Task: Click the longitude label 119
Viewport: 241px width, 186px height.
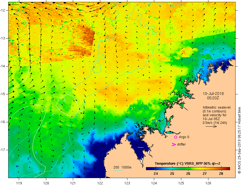Action: click(x=19, y=183)
